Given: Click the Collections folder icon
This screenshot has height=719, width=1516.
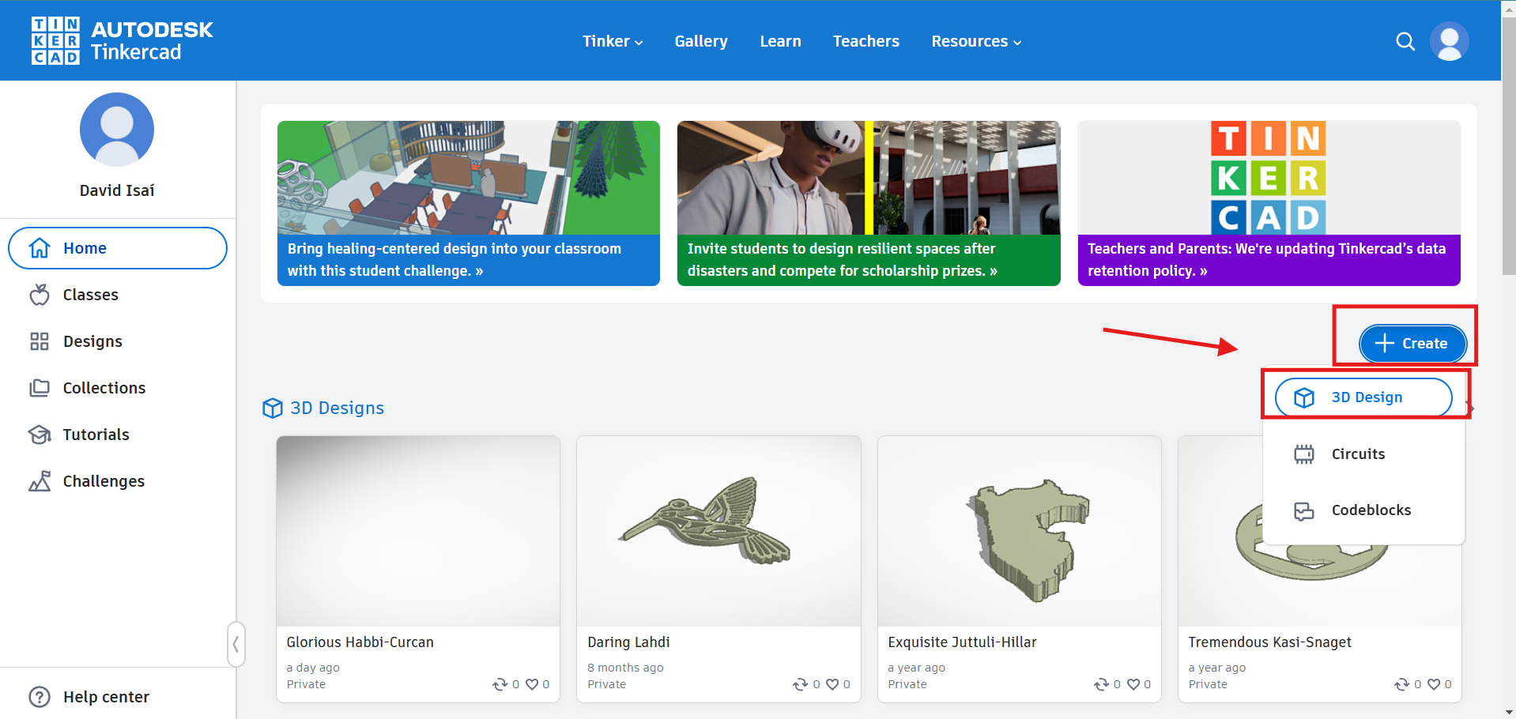Looking at the screenshot, I should 40,388.
